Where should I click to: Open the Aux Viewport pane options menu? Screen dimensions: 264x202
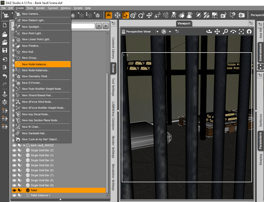click(x=260, y=24)
